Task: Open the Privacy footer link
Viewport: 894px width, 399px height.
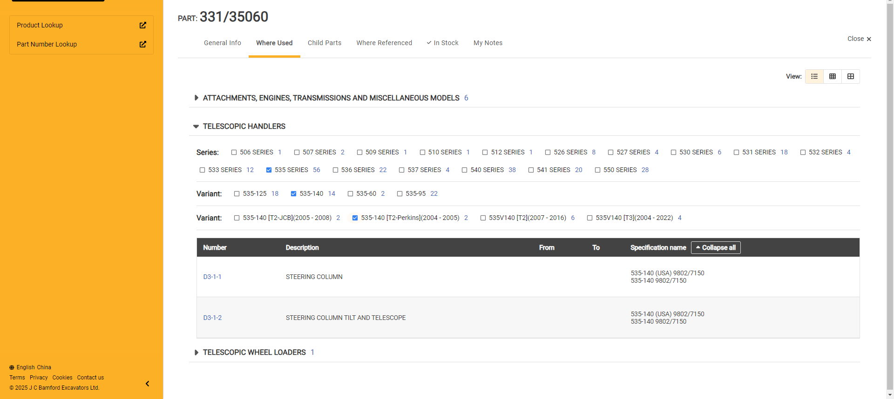Action: tap(39, 378)
